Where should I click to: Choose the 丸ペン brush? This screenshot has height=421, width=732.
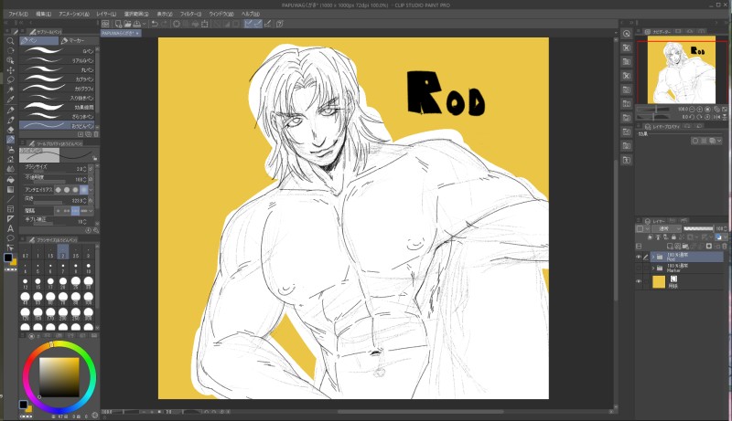(x=59, y=69)
